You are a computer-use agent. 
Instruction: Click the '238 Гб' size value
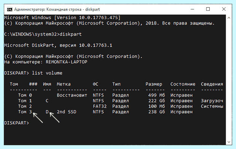156,112
